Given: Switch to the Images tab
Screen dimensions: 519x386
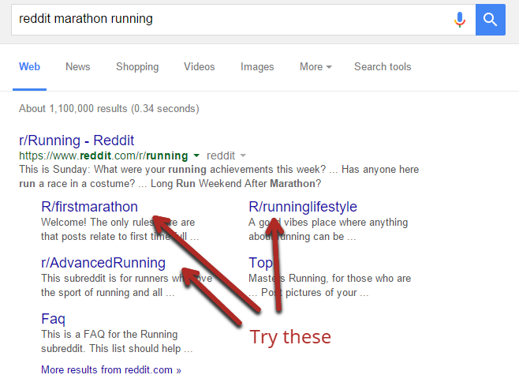Looking at the screenshot, I should [x=257, y=67].
